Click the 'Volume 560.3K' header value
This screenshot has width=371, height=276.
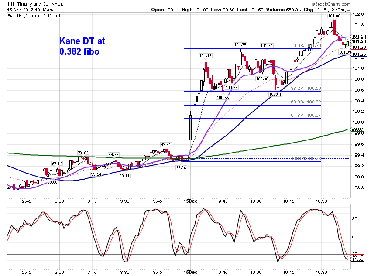pos(283,10)
